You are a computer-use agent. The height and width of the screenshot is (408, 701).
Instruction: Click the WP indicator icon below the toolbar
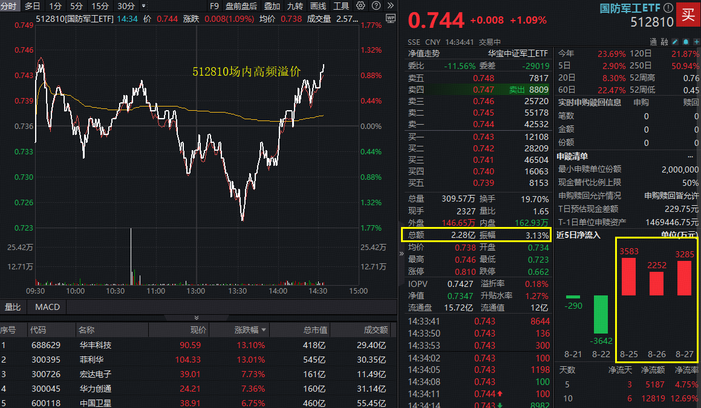390,18
